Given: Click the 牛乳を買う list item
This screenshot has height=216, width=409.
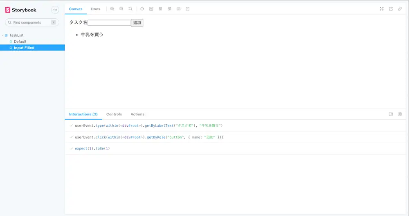Looking at the screenshot, I should click(x=92, y=35).
